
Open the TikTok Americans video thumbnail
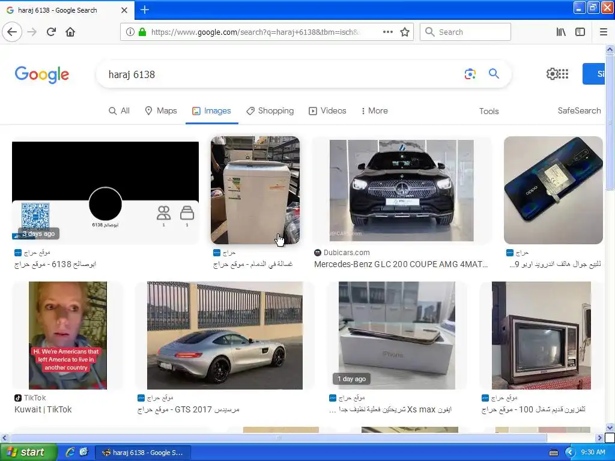[67, 335]
